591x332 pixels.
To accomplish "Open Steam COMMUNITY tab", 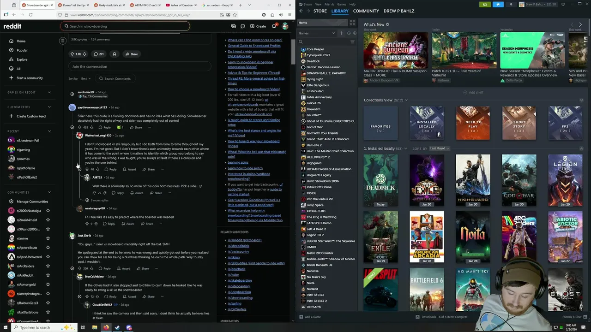I will click(x=366, y=11).
